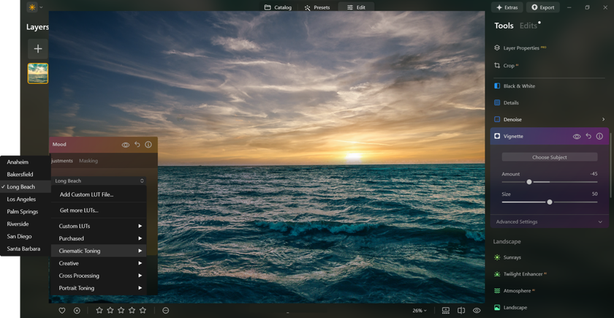Switch to the Edit tab
The width and height of the screenshot is (614, 318).
coord(356,7)
